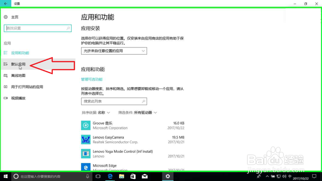Screen dimensions: 322x181
Task: Click the 主页 home label
Action: pyautogui.click(x=15, y=17)
